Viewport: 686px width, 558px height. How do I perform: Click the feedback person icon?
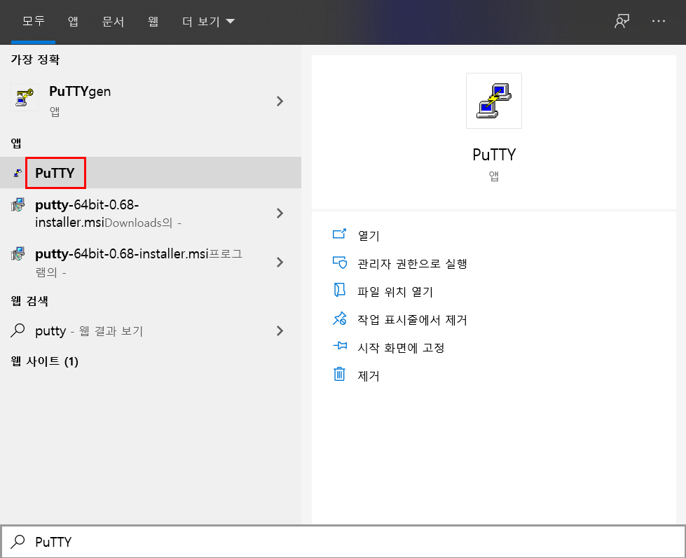(x=622, y=21)
